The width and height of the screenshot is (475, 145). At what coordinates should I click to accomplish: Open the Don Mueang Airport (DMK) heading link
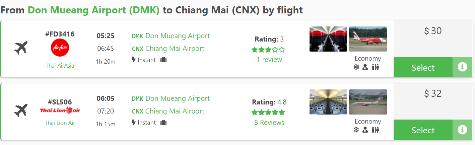[93, 10]
